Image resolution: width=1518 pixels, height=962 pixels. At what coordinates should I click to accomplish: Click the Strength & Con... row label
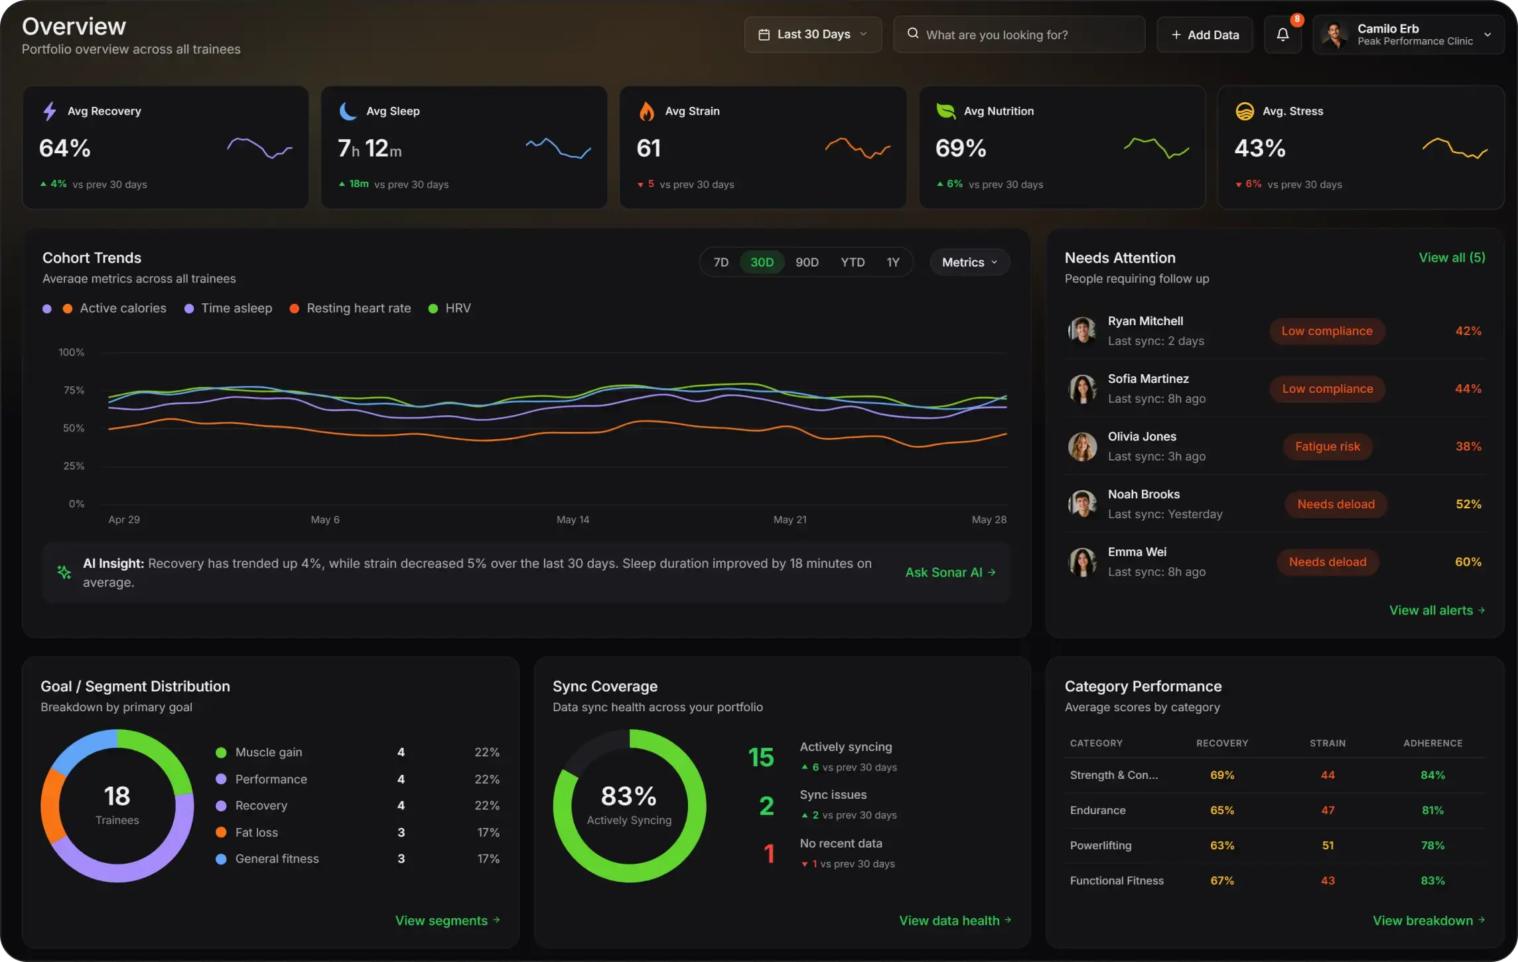[x=1114, y=775]
